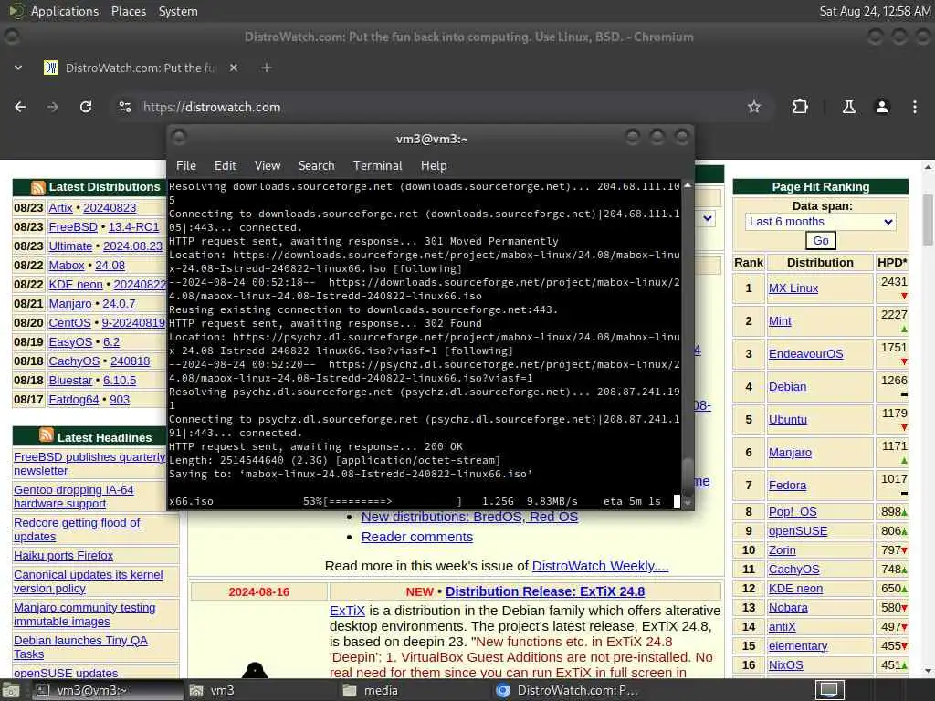
Task: Open the Extensions puzzle icon
Action: (800, 107)
